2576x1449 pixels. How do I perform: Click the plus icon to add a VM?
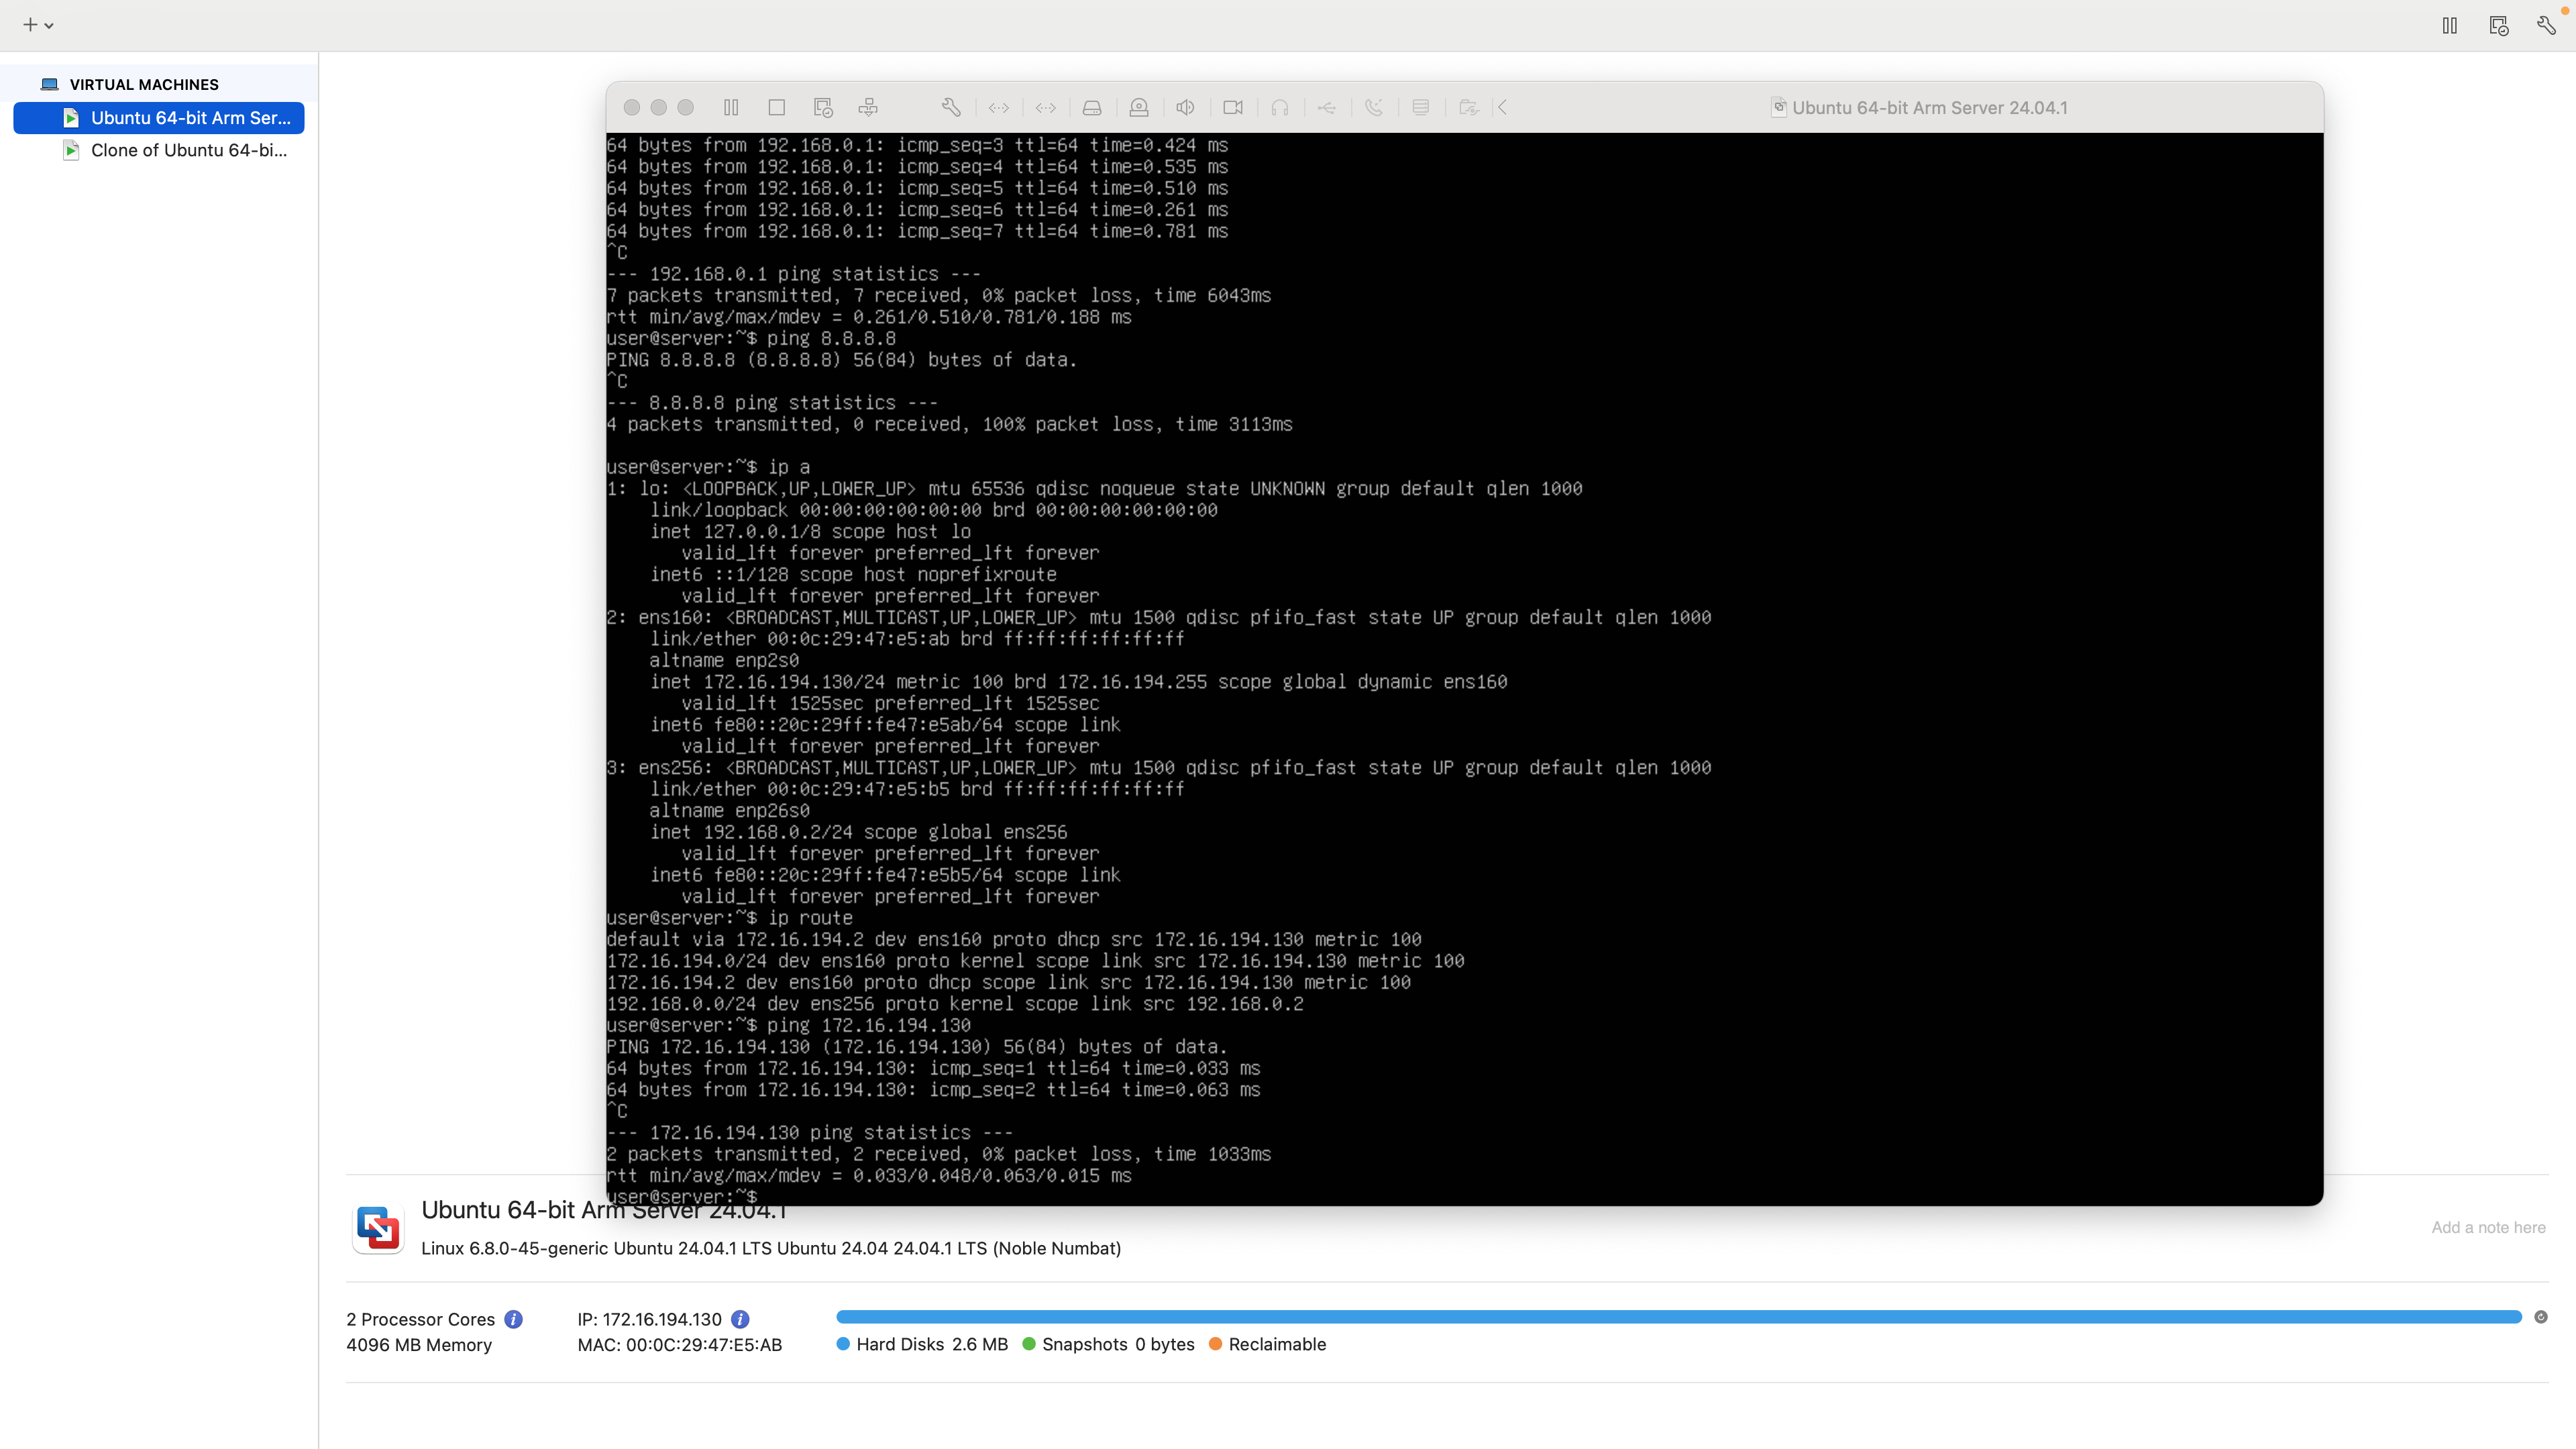click(30, 25)
